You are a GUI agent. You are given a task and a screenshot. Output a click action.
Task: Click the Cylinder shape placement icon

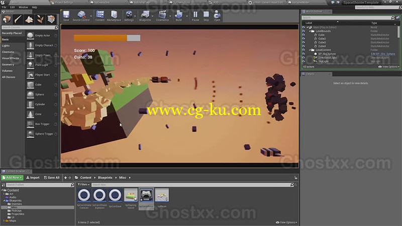30,104
